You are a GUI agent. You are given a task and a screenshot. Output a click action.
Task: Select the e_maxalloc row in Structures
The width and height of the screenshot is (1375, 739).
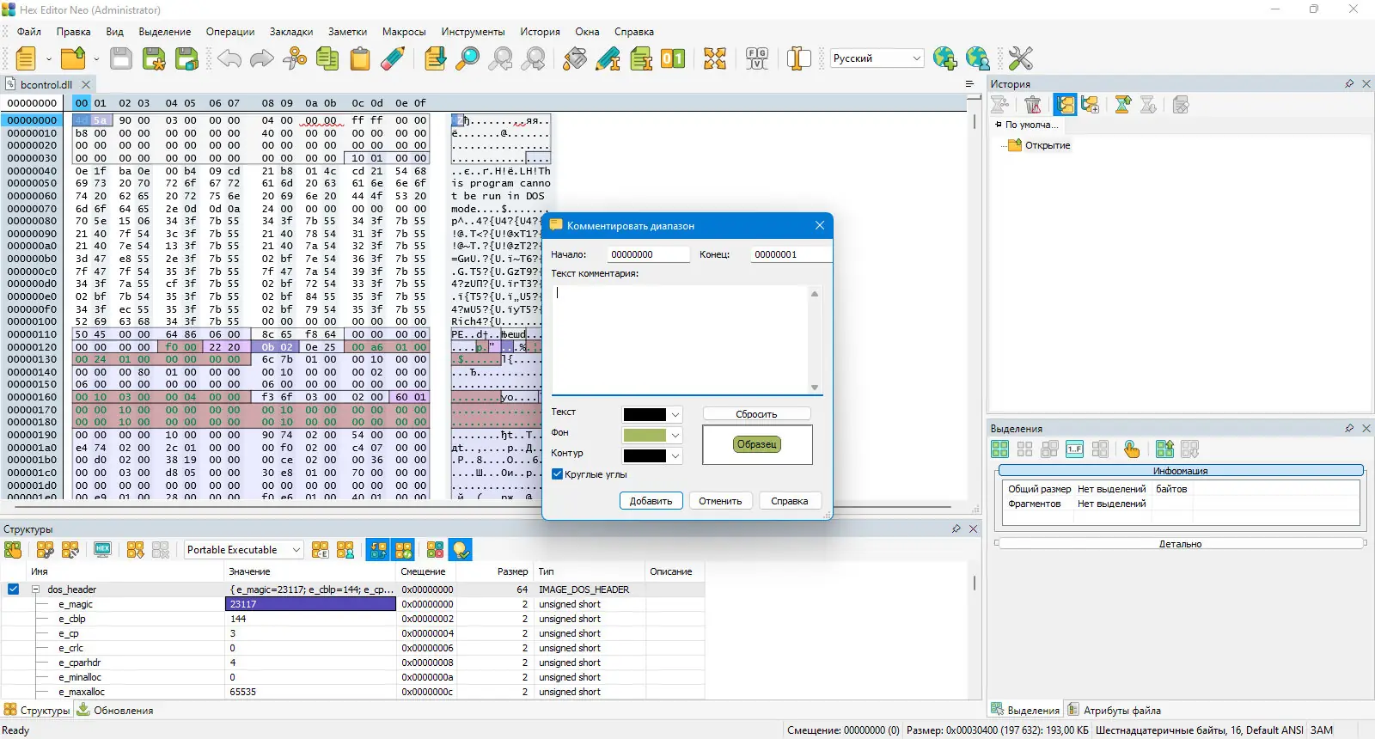[352, 692]
